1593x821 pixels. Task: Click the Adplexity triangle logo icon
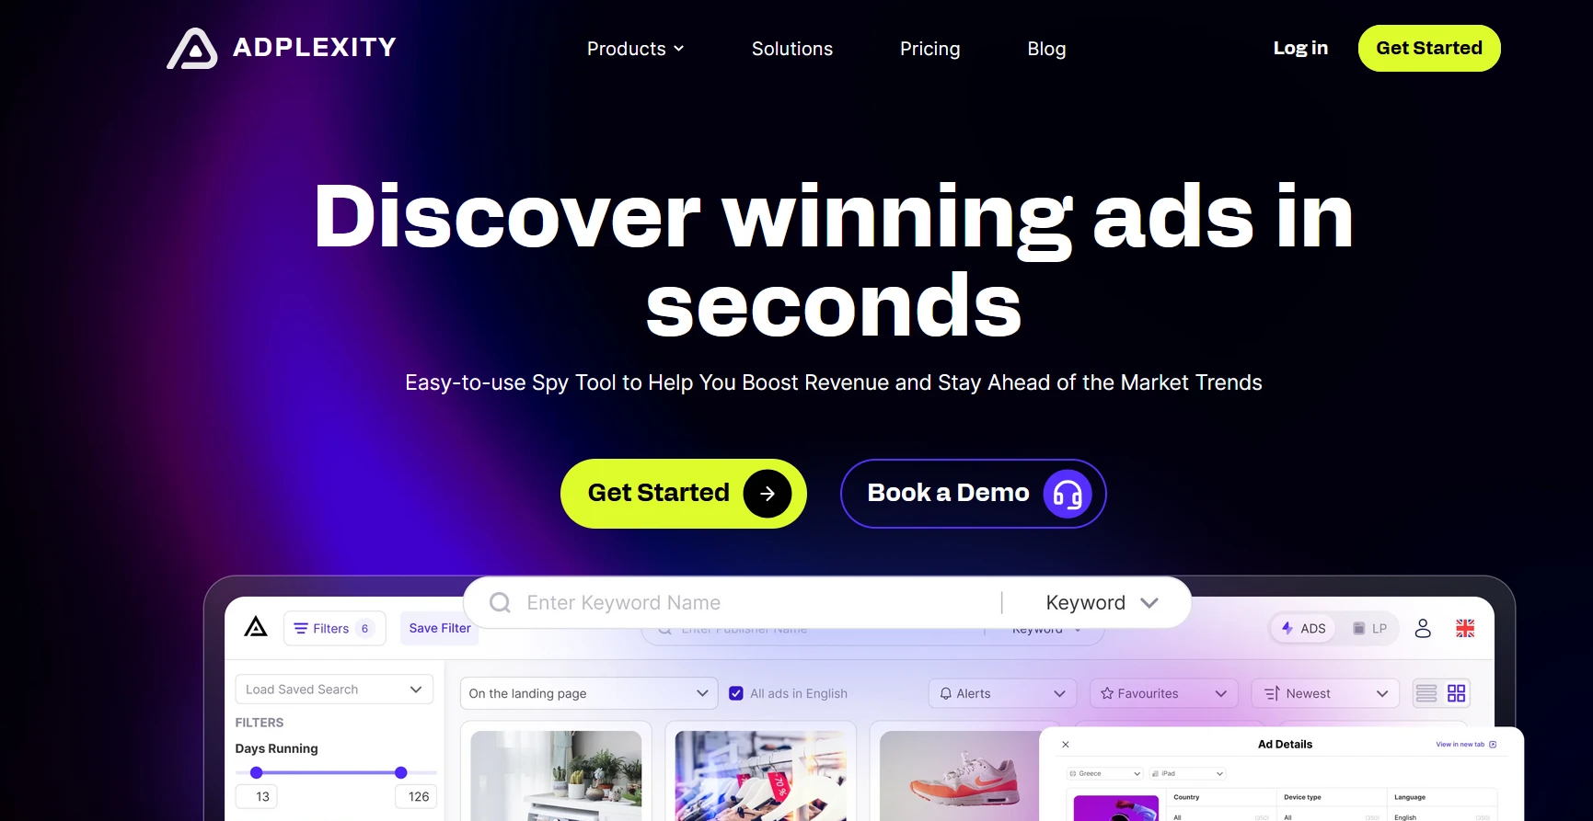point(192,49)
